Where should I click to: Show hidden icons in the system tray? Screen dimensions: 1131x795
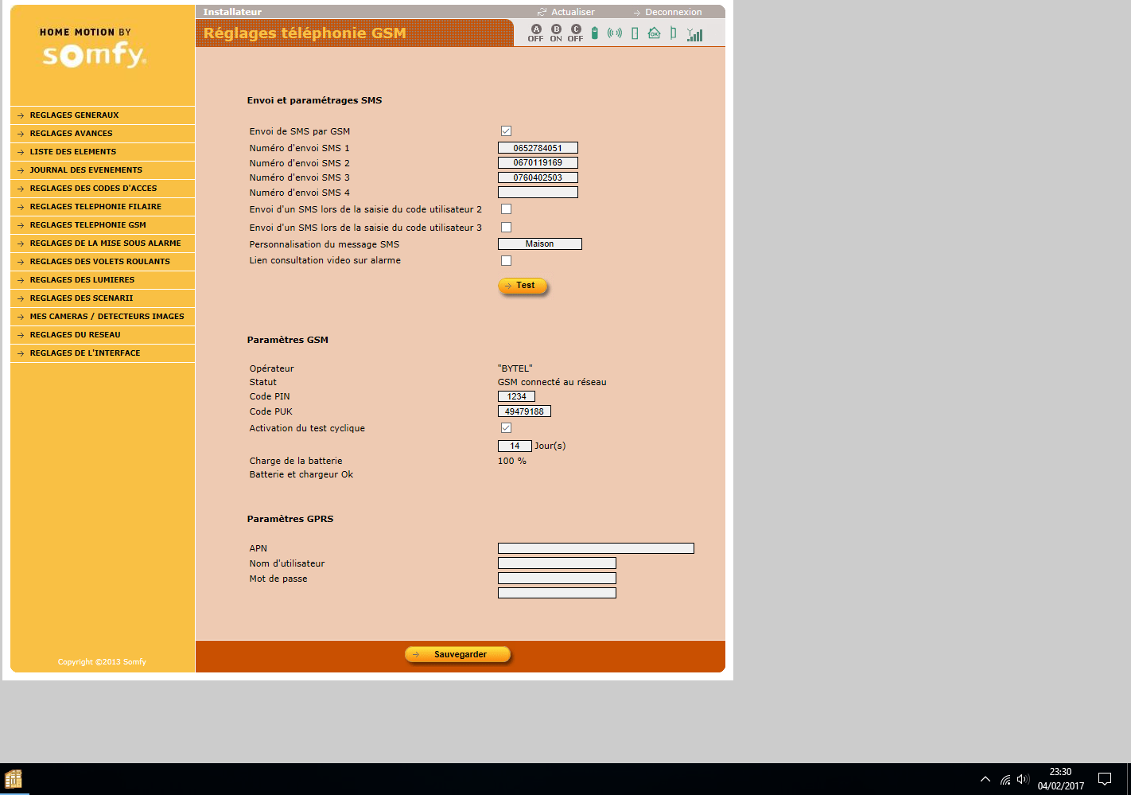[x=985, y=779]
